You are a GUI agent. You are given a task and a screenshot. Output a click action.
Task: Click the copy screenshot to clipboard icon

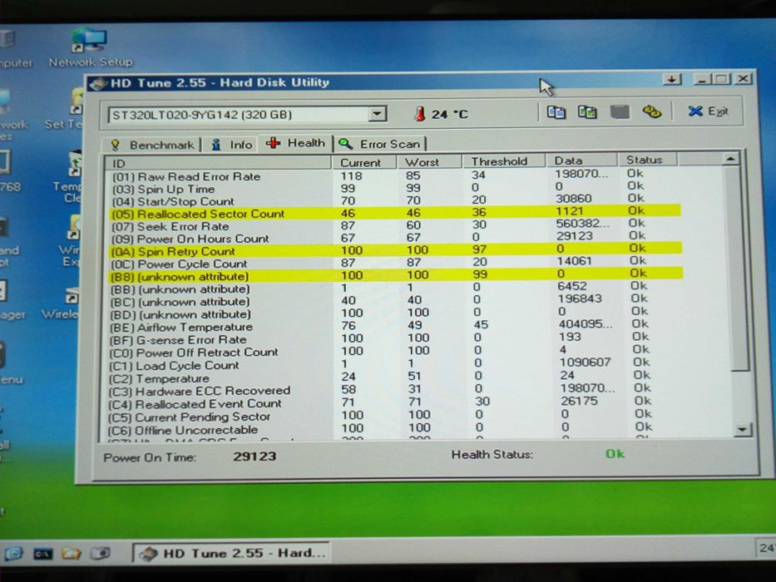587,112
